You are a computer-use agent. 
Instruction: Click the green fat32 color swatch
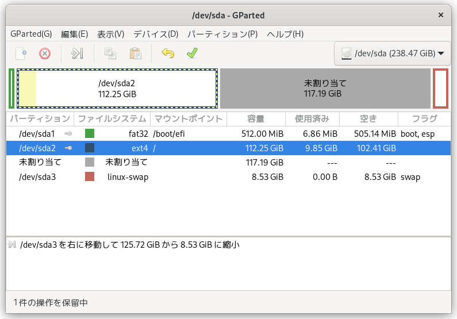(x=90, y=133)
